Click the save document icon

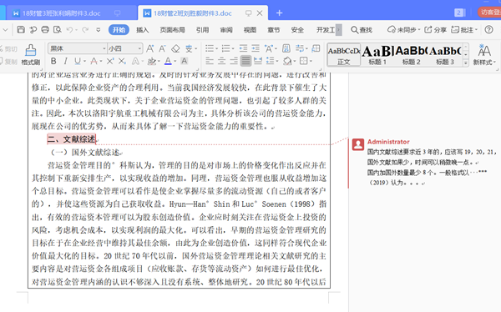[x=21, y=30]
